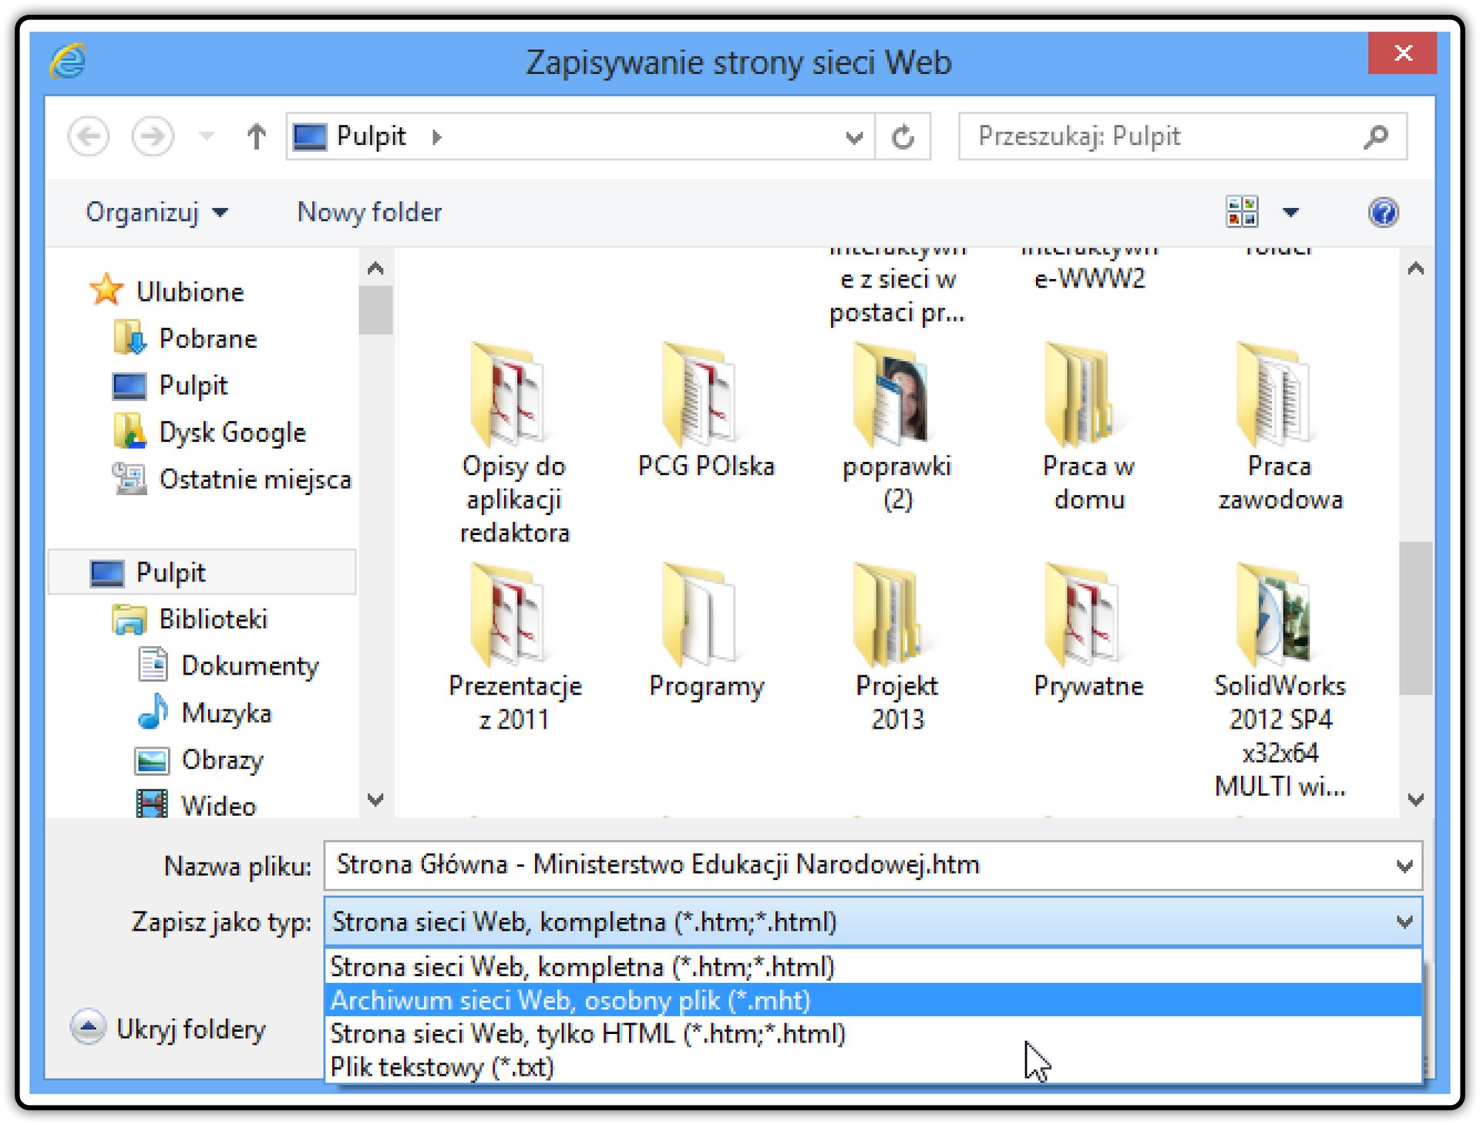
Task: Select folder labeled 'e z sieci w postaci pr...'
Action: point(896,295)
